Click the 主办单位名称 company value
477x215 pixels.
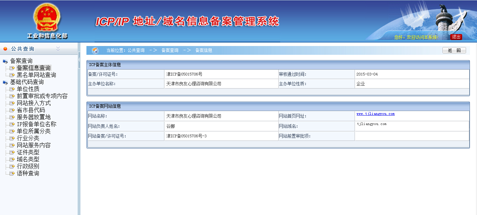click(194, 84)
